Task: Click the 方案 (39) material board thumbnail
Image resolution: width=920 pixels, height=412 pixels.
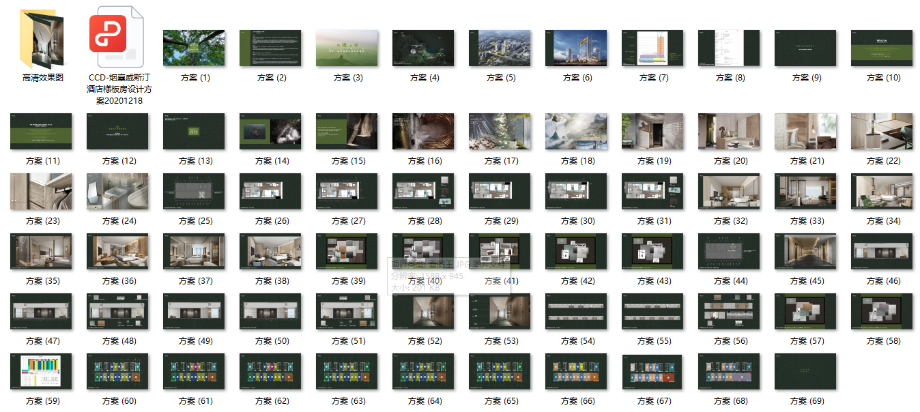Action: point(347,251)
